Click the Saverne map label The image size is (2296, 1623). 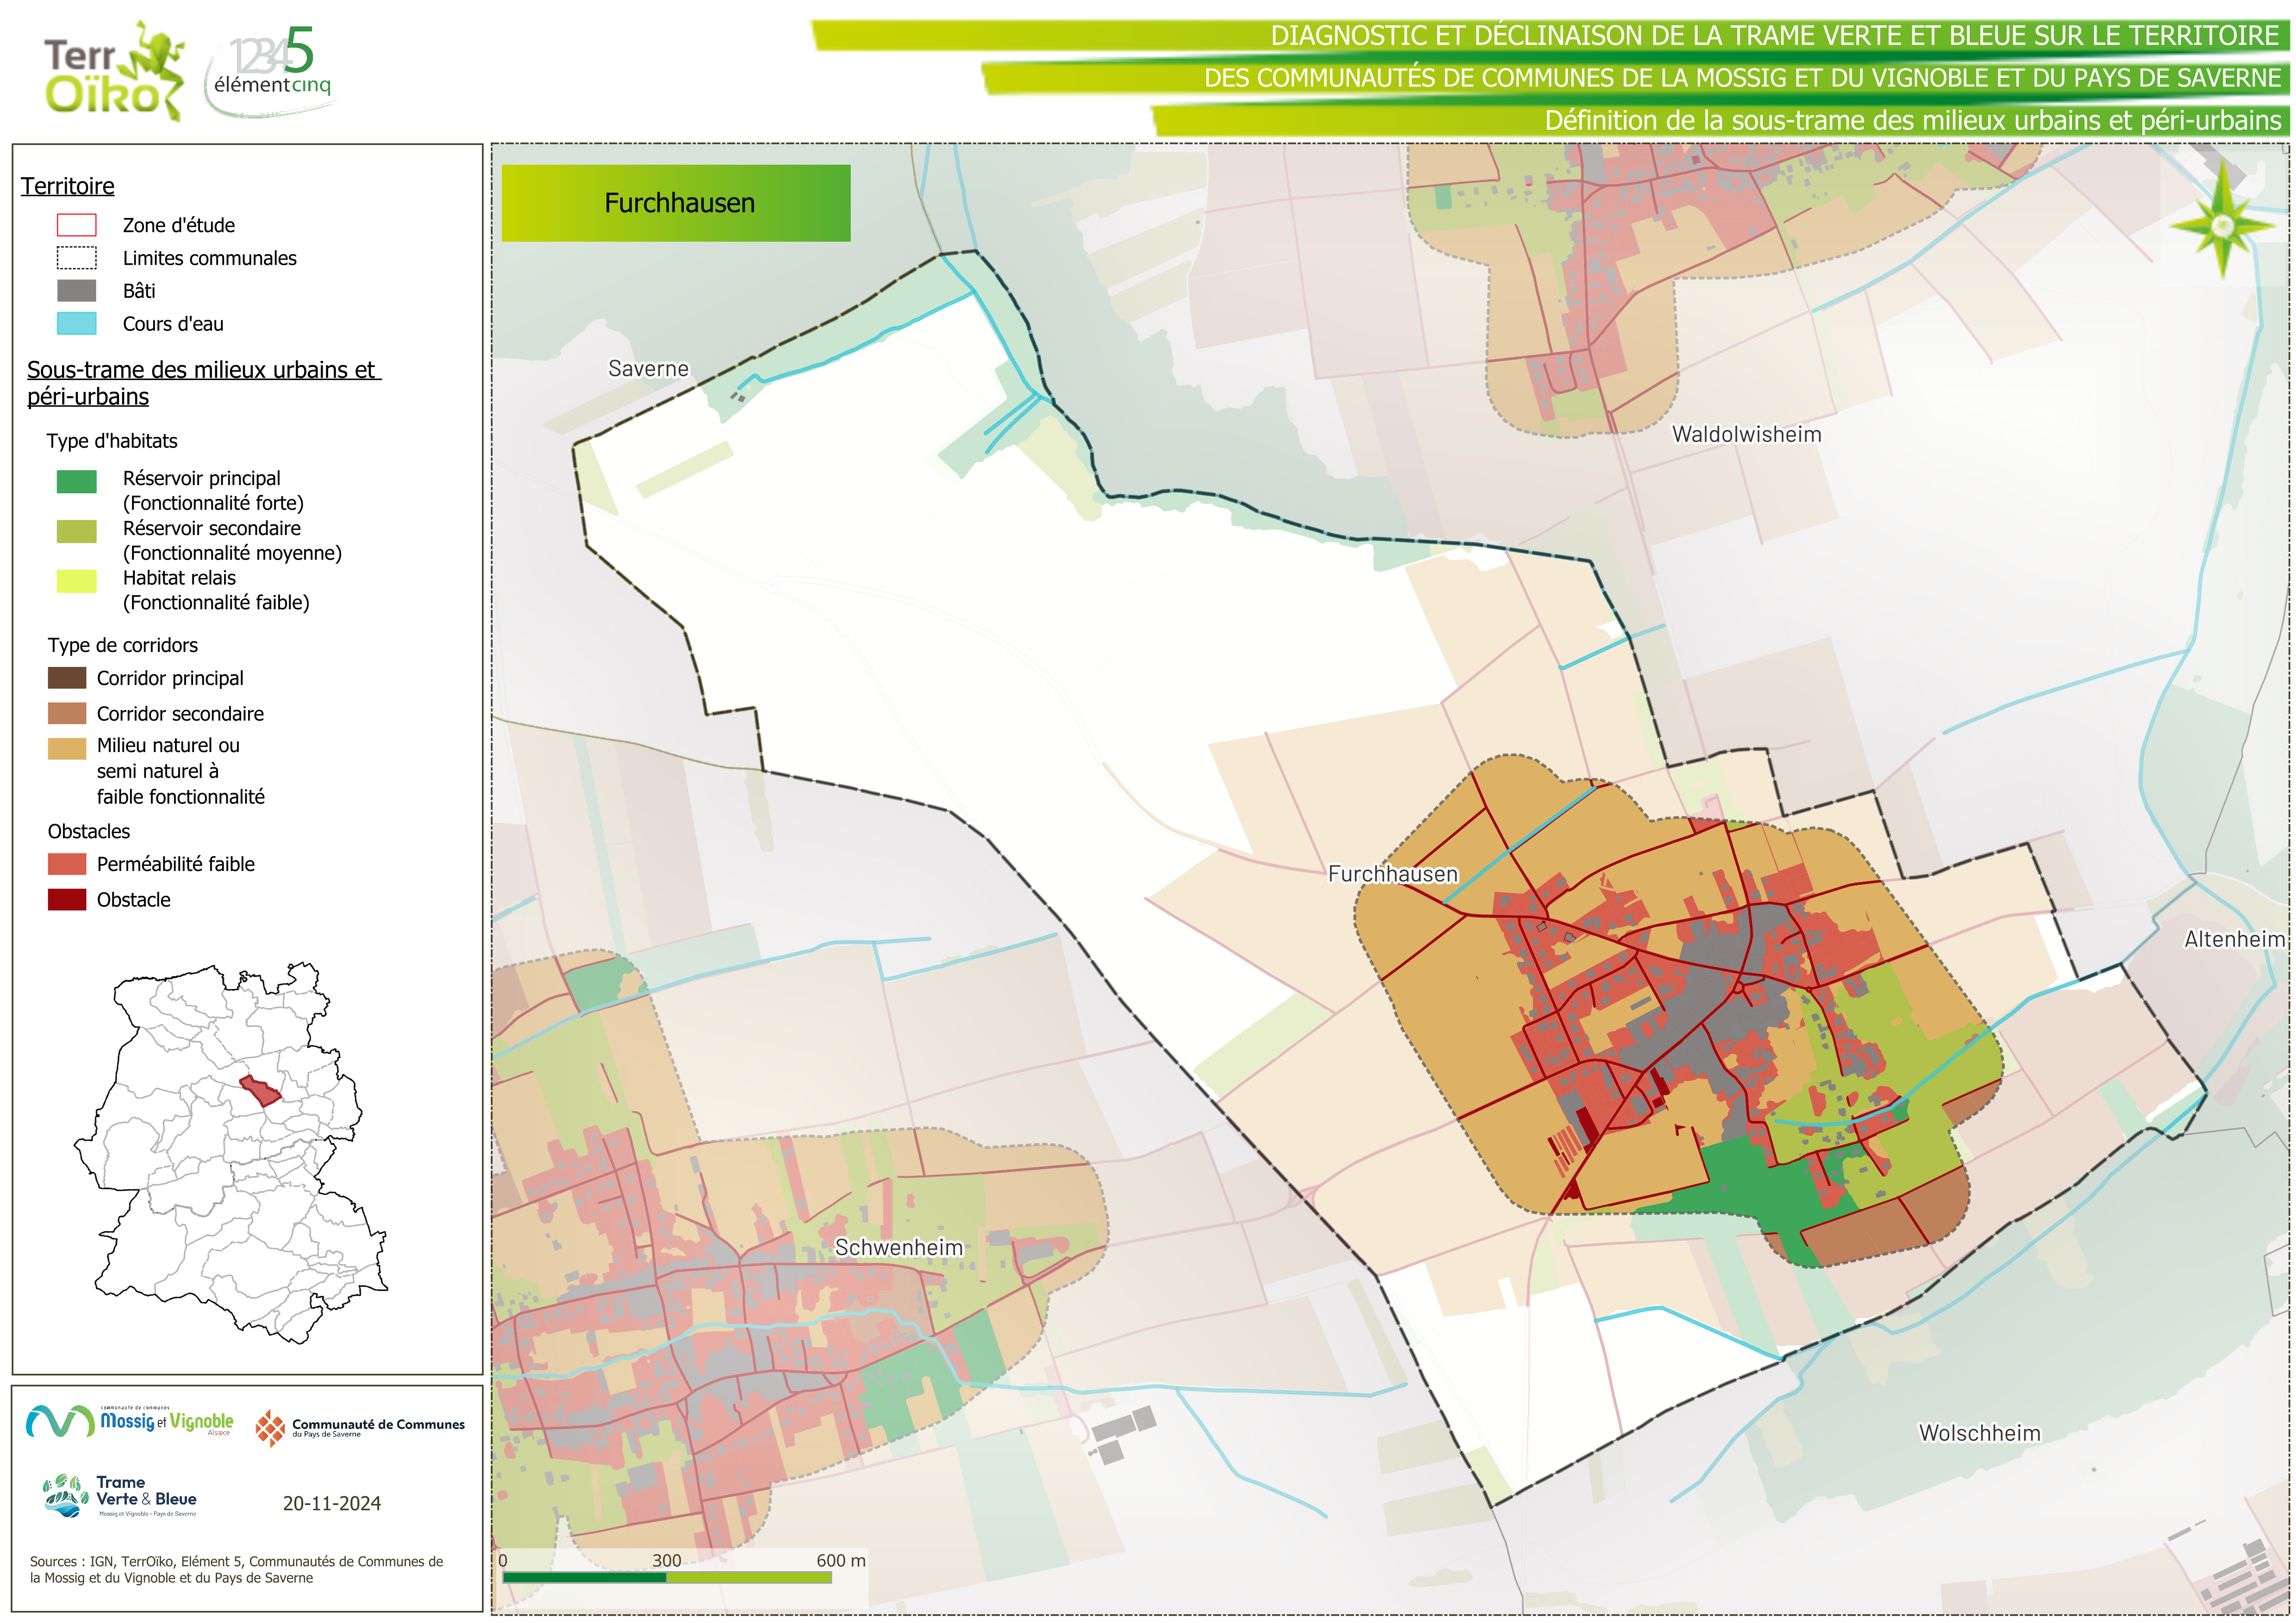pyautogui.click(x=648, y=368)
